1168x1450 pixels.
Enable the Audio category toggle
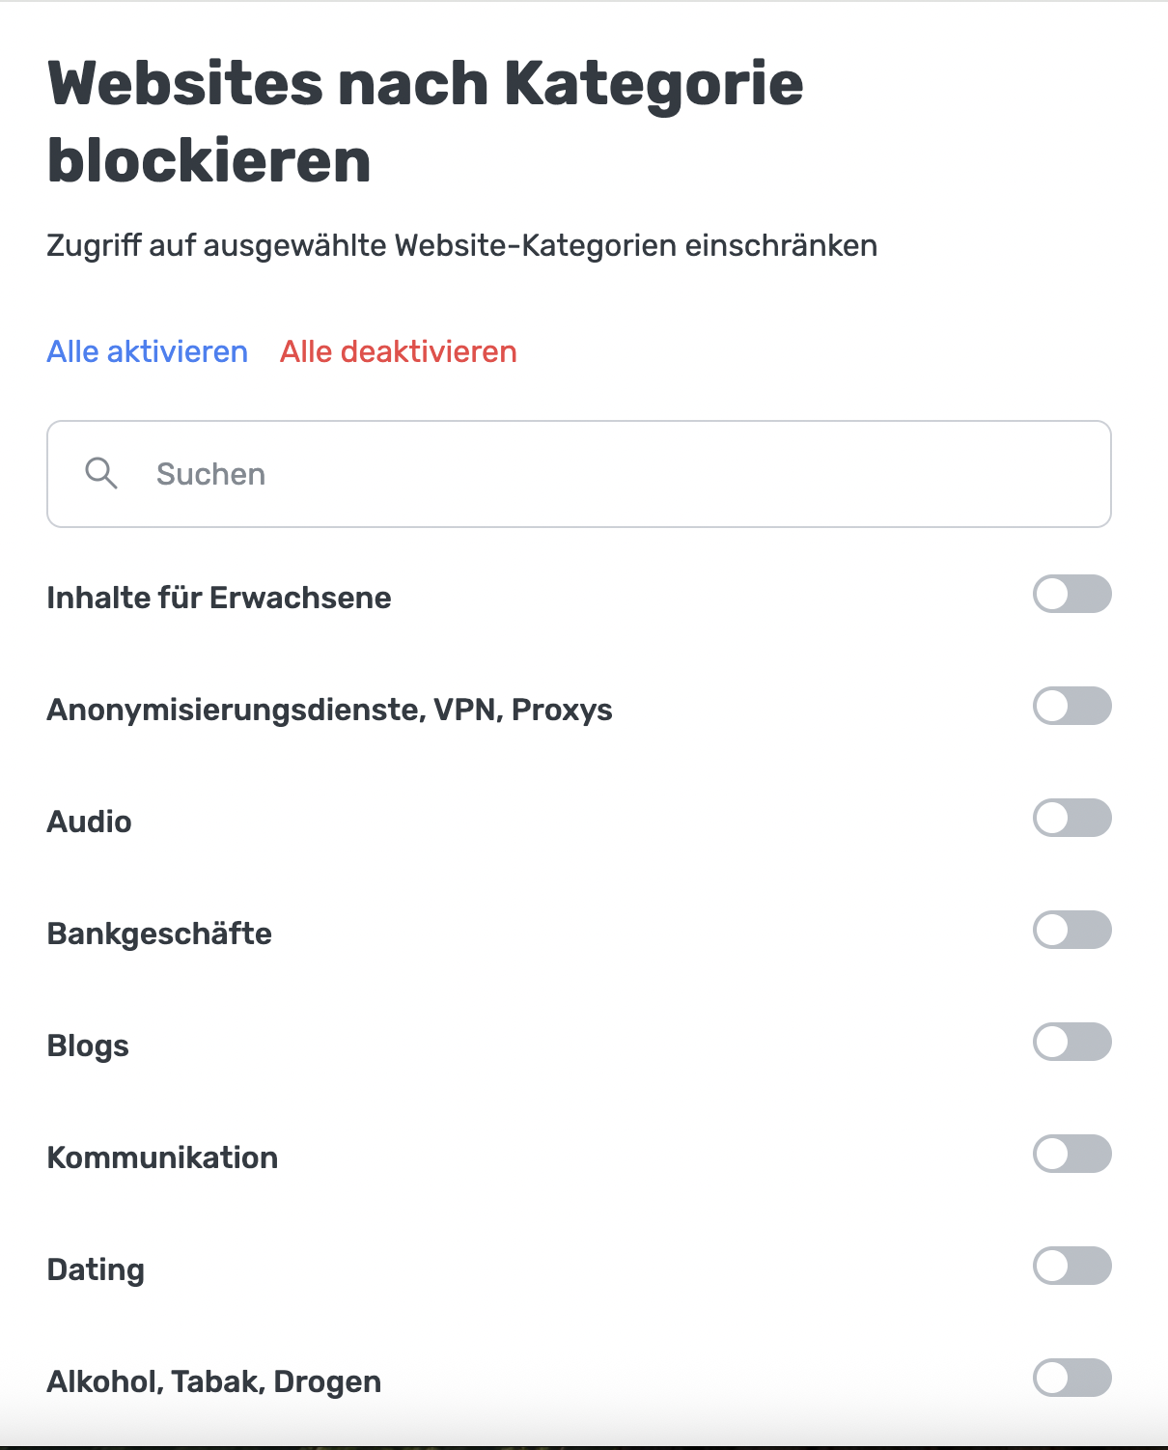(x=1071, y=818)
